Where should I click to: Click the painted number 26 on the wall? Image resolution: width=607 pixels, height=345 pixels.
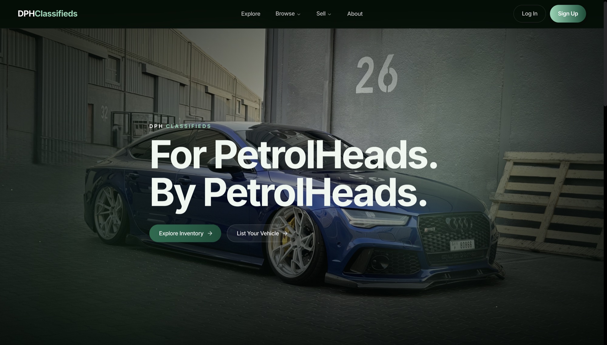377,74
